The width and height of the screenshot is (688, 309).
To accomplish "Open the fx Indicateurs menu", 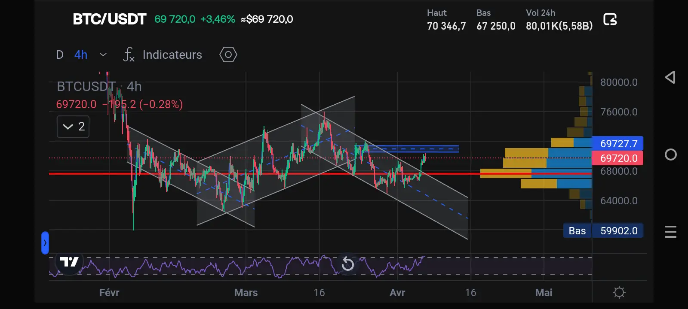I will coord(163,55).
